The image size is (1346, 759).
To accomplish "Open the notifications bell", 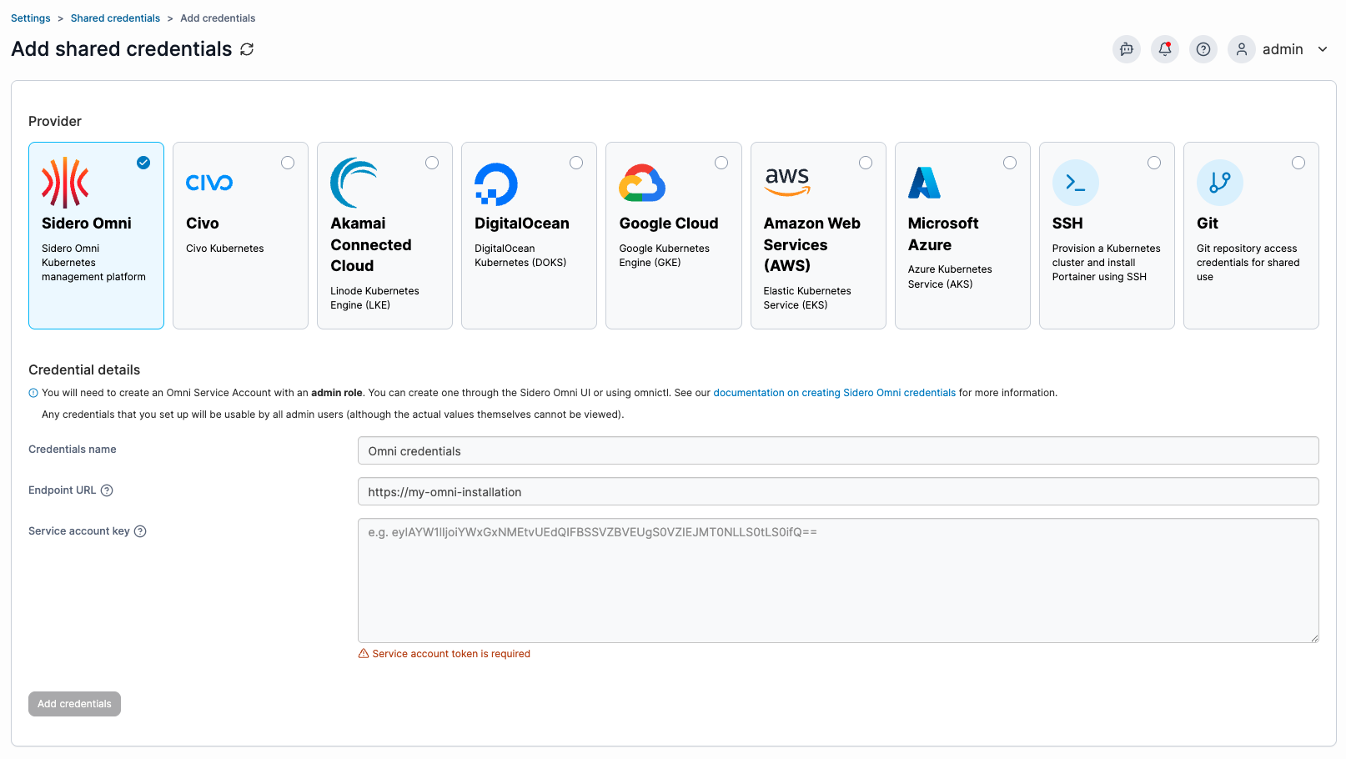I will pos(1165,49).
